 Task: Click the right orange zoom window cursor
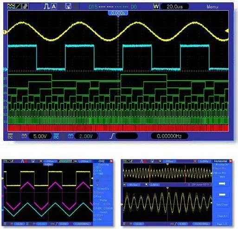point(185,174)
